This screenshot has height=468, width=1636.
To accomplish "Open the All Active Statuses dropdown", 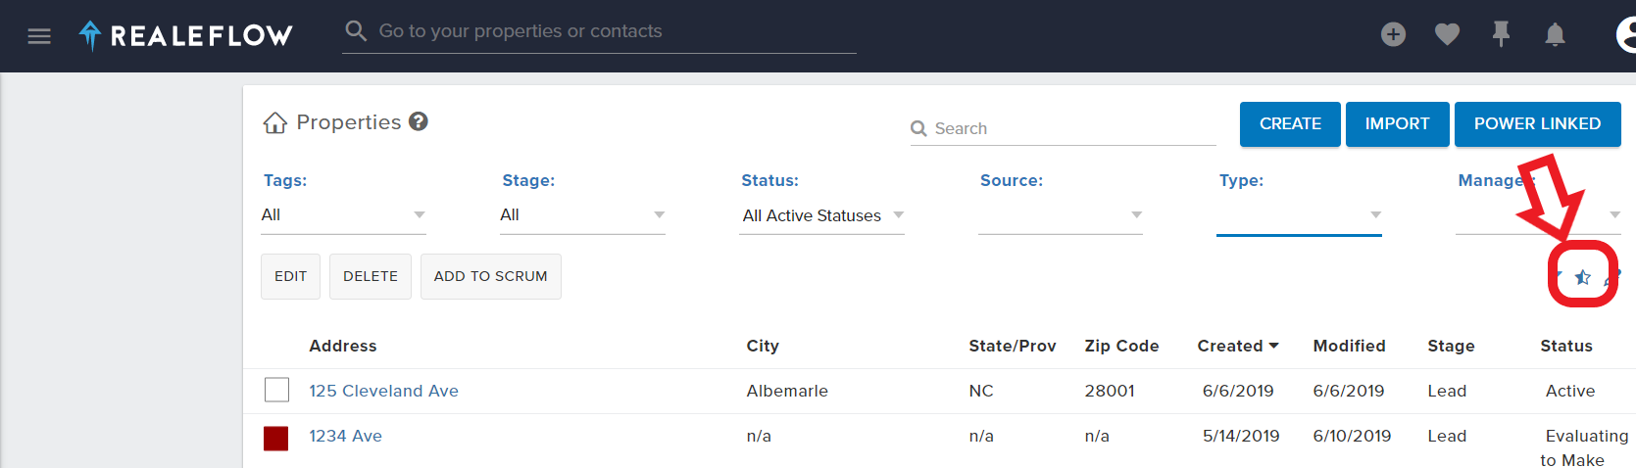I will pos(821,215).
